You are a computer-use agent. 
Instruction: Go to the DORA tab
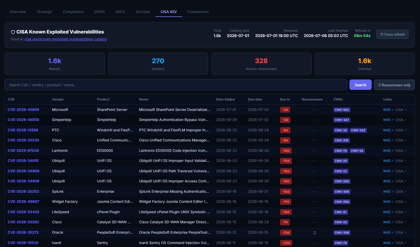click(x=99, y=12)
